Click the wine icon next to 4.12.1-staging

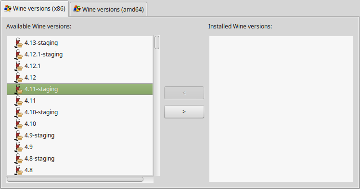pos(18,54)
